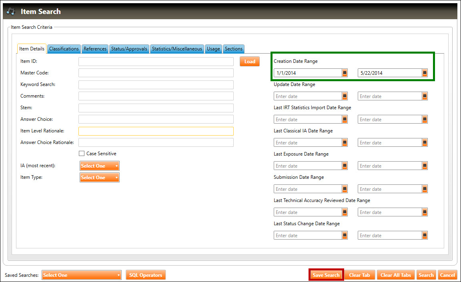
Task: Expand the IA (most recent) dropdown
Action: coord(100,166)
